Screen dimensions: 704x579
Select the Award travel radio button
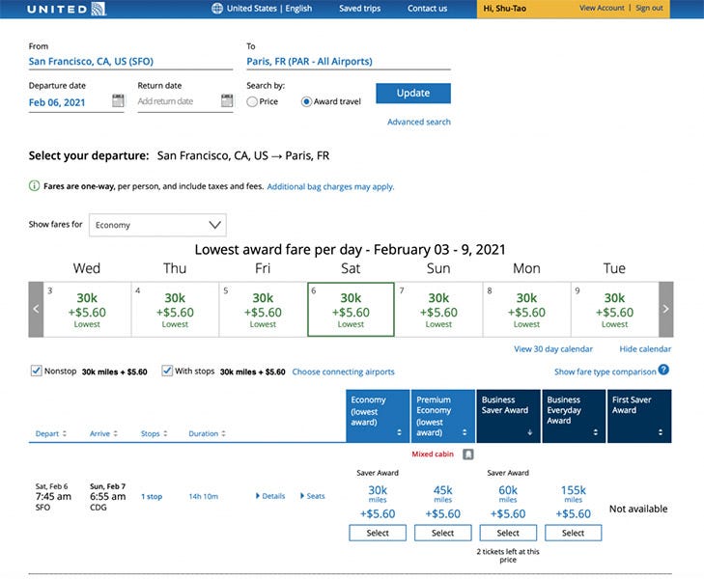[x=306, y=101]
